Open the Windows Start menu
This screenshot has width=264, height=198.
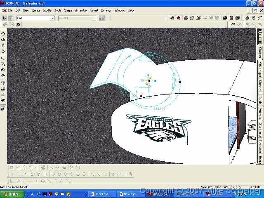(x=12, y=194)
